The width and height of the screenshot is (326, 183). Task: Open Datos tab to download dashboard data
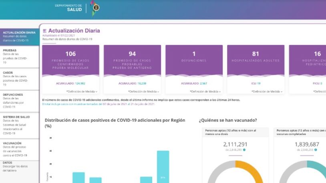19,166
